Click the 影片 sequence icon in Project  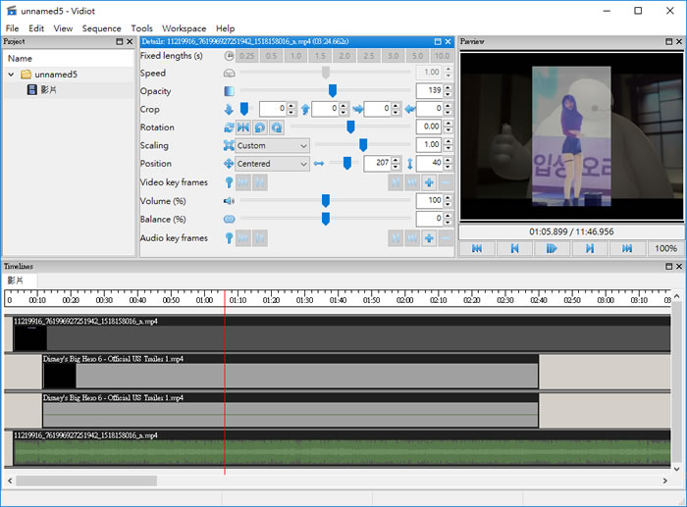32,90
